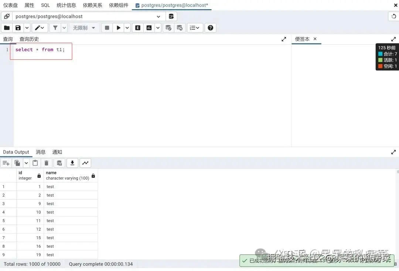Click the reset layout icon
This screenshot has width=399, height=271.
click(x=394, y=17)
